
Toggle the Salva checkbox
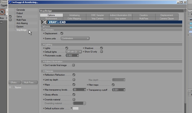tap(10, 17)
